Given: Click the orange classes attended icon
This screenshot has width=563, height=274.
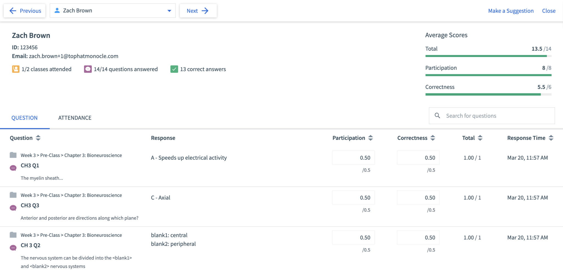Looking at the screenshot, I should click(16, 69).
